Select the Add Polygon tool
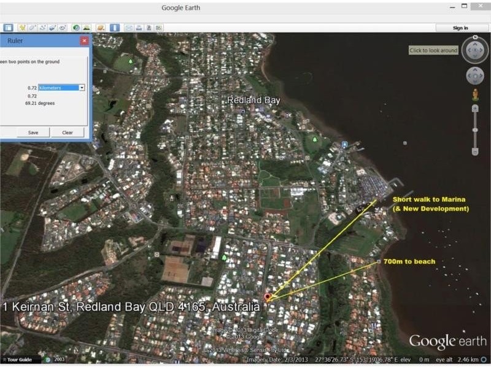This screenshot has height=368, width=491. (33, 28)
